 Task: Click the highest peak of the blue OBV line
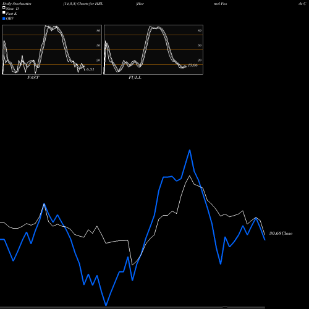pyautogui.click(x=190, y=150)
